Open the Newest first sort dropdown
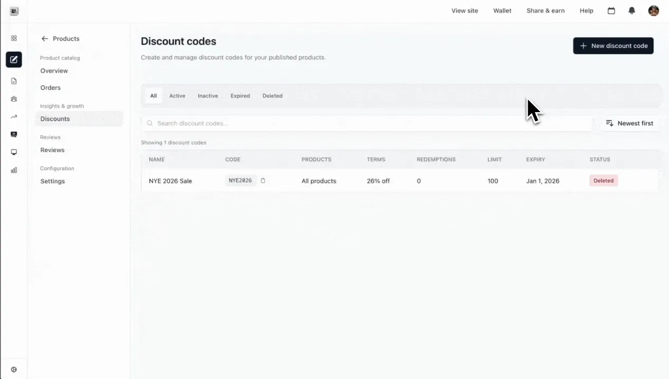This screenshot has height=379, width=669. 629,123
